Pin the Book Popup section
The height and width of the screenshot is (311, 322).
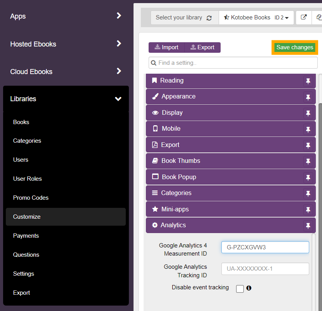pos(308,178)
